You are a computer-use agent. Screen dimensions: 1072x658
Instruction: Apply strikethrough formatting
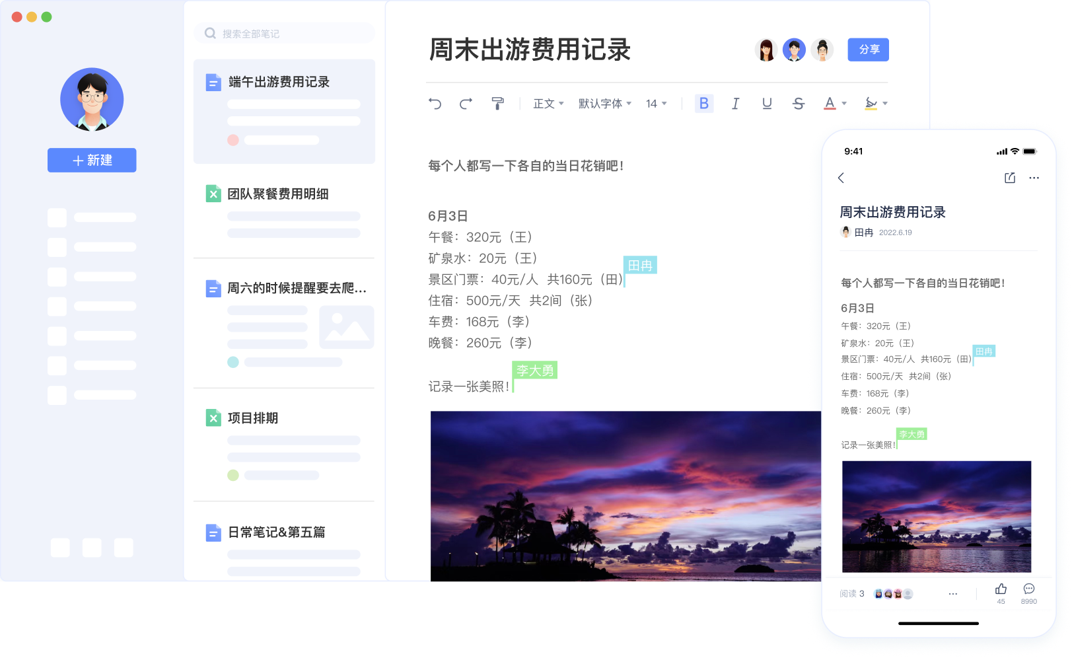pos(798,104)
